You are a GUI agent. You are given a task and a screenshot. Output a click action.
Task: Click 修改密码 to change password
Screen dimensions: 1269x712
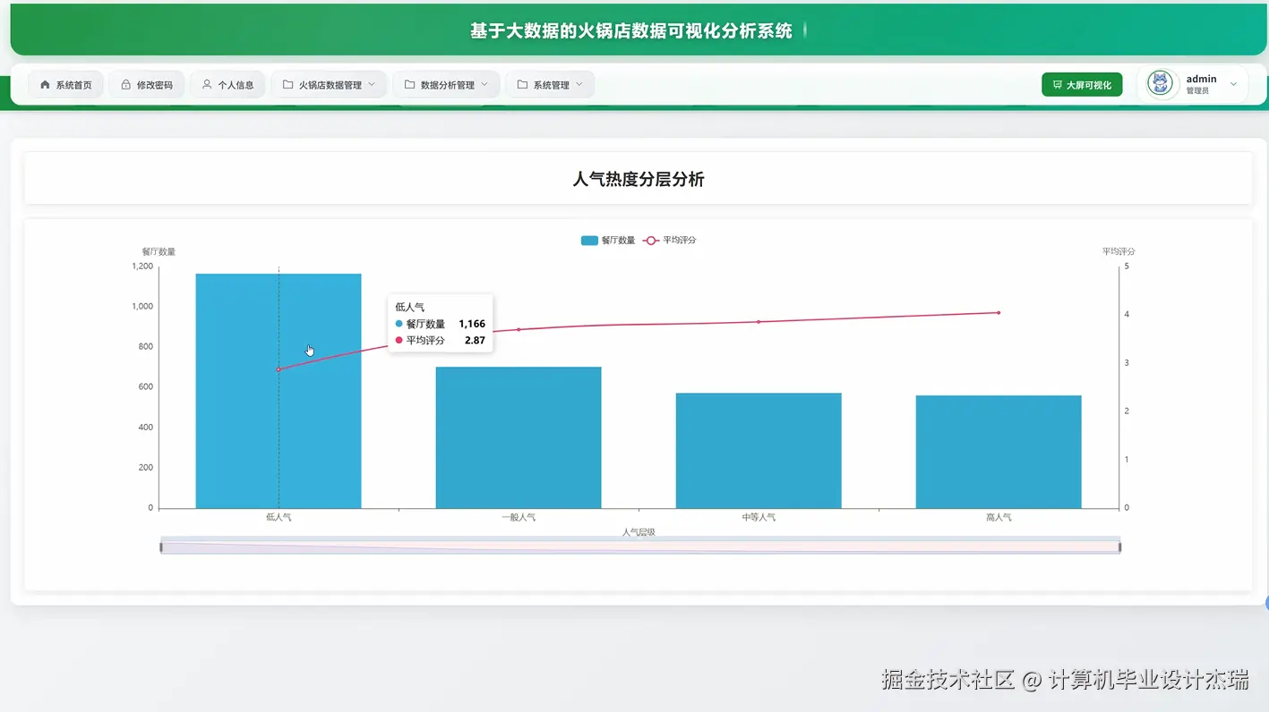(x=146, y=84)
